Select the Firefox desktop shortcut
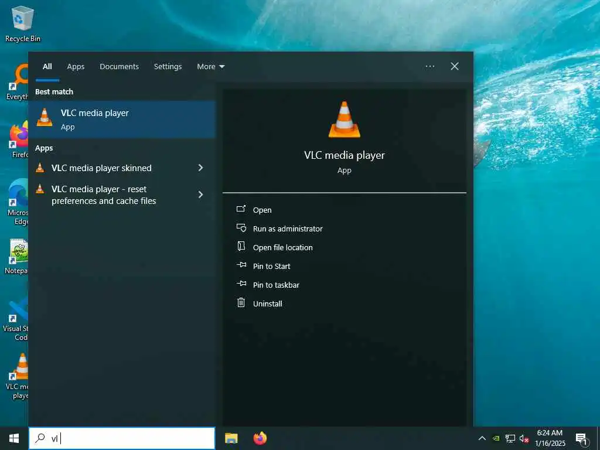Image resolution: width=600 pixels, height=450 pixels. (x=19, y=139)
